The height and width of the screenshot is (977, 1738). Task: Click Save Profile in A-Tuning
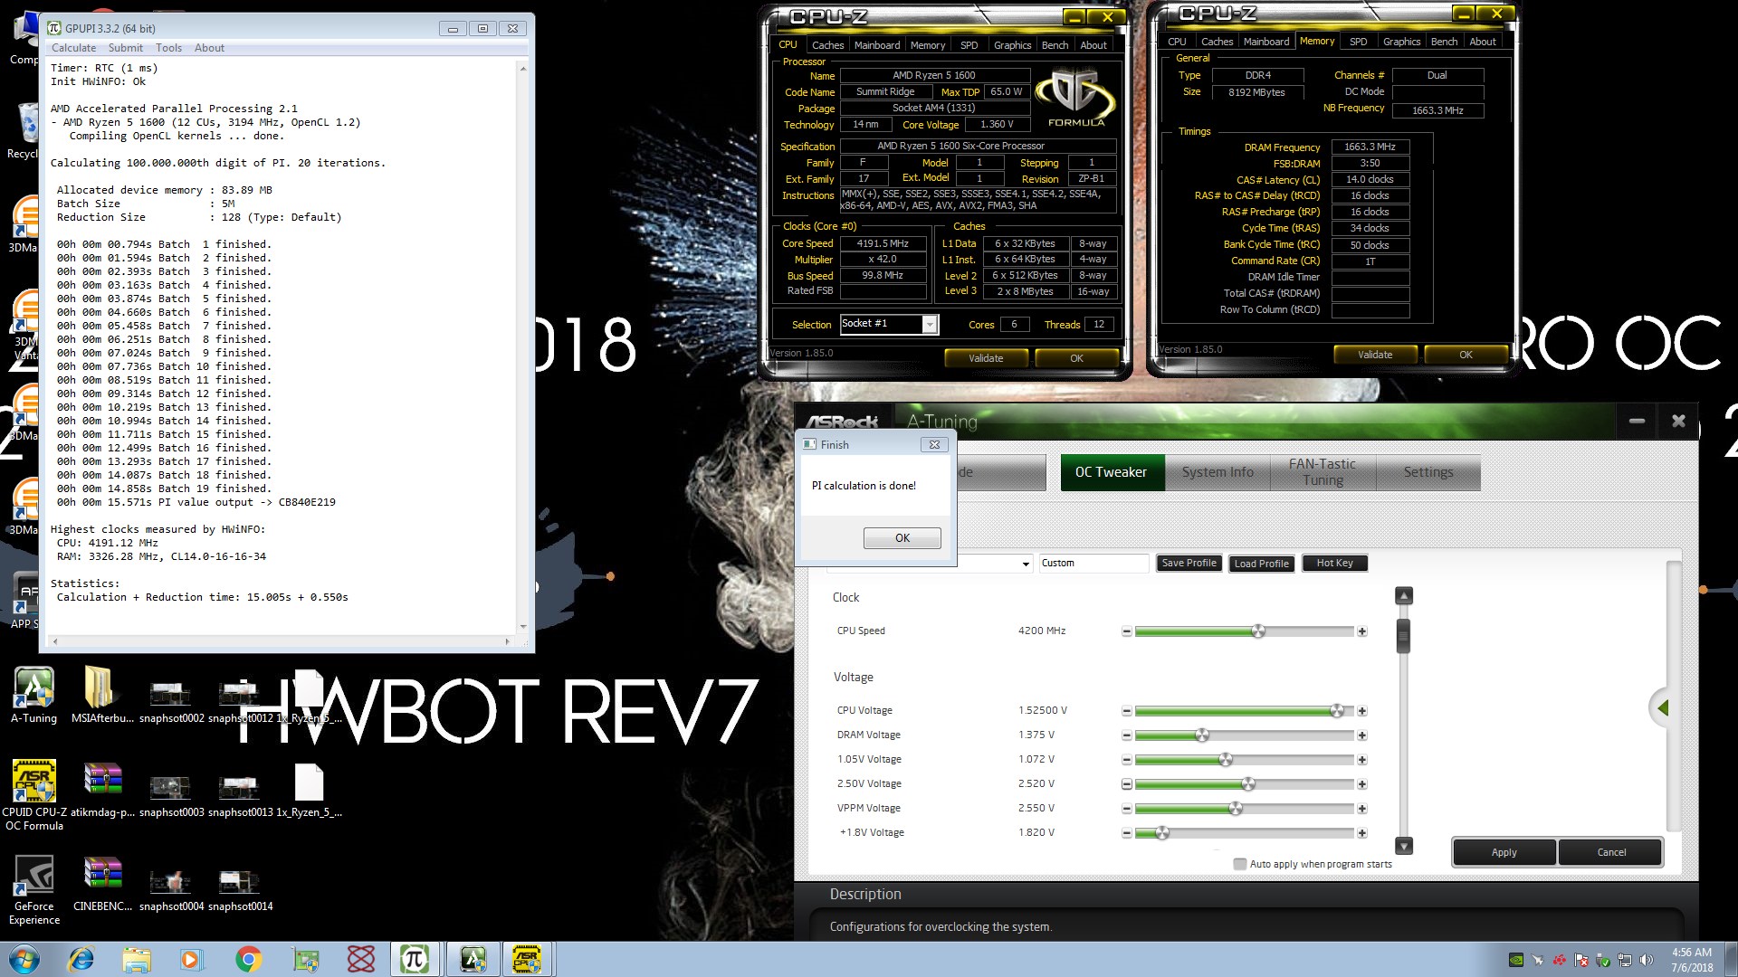tap(1189, 564)
